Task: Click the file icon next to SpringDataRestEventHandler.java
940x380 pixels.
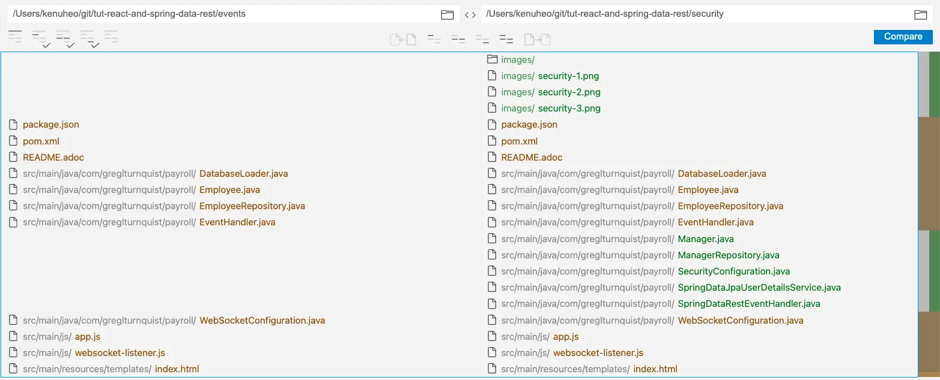Action: pyautogui.click(x=493, y=303)
